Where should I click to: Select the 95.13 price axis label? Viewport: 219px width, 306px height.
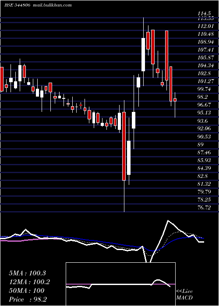pyautogui.click(x=204, y=113)
